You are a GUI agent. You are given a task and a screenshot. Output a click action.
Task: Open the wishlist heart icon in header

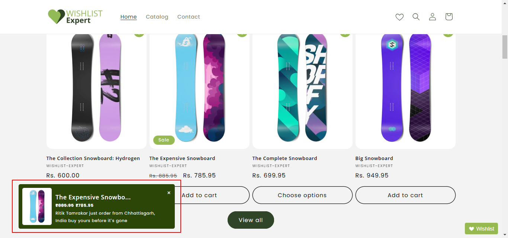click(x=399, y=17)
